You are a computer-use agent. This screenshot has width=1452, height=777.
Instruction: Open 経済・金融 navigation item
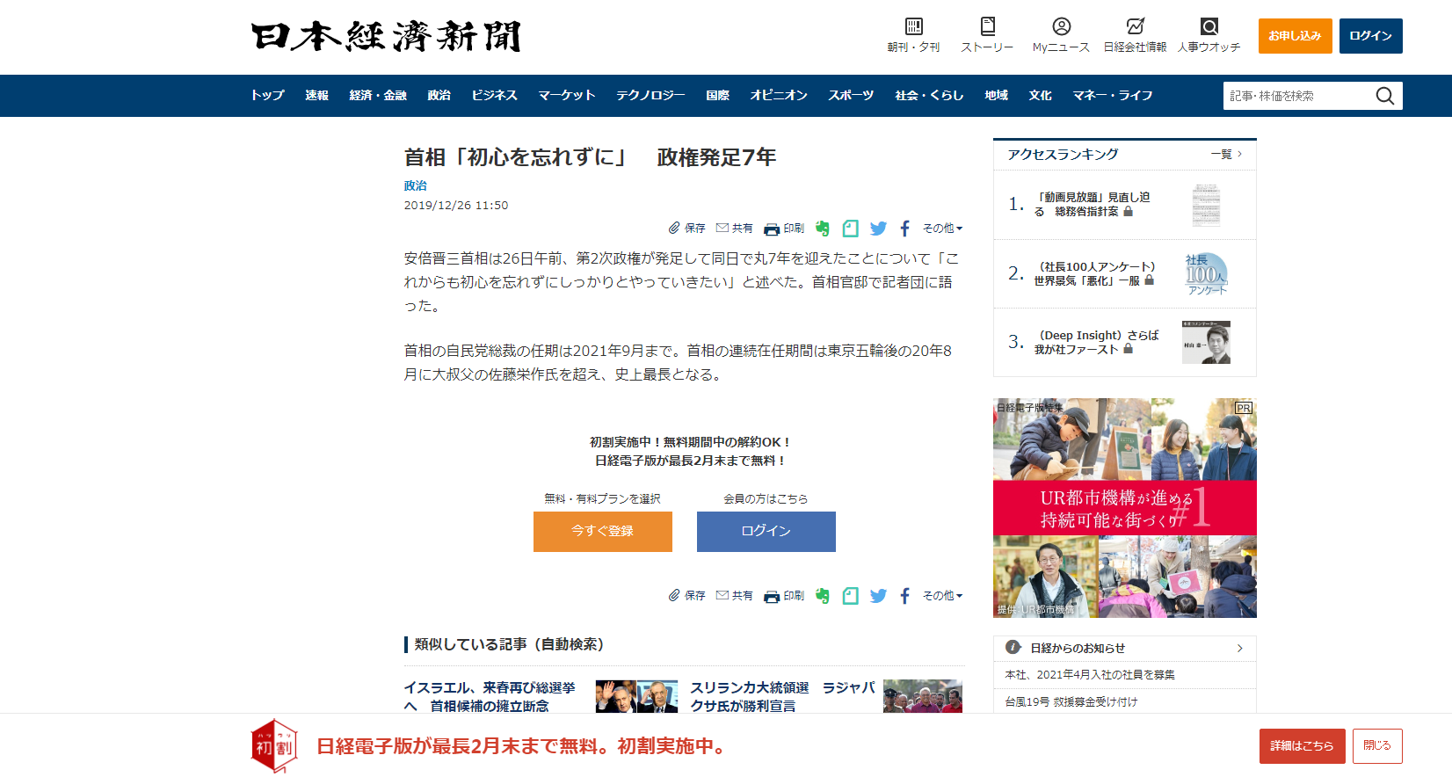tap(378, 96)
